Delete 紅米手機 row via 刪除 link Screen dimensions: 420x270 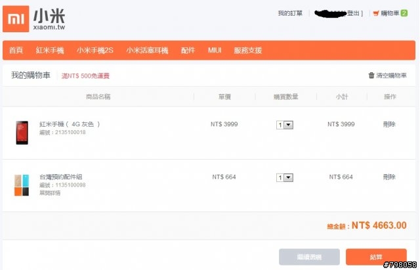389,124
